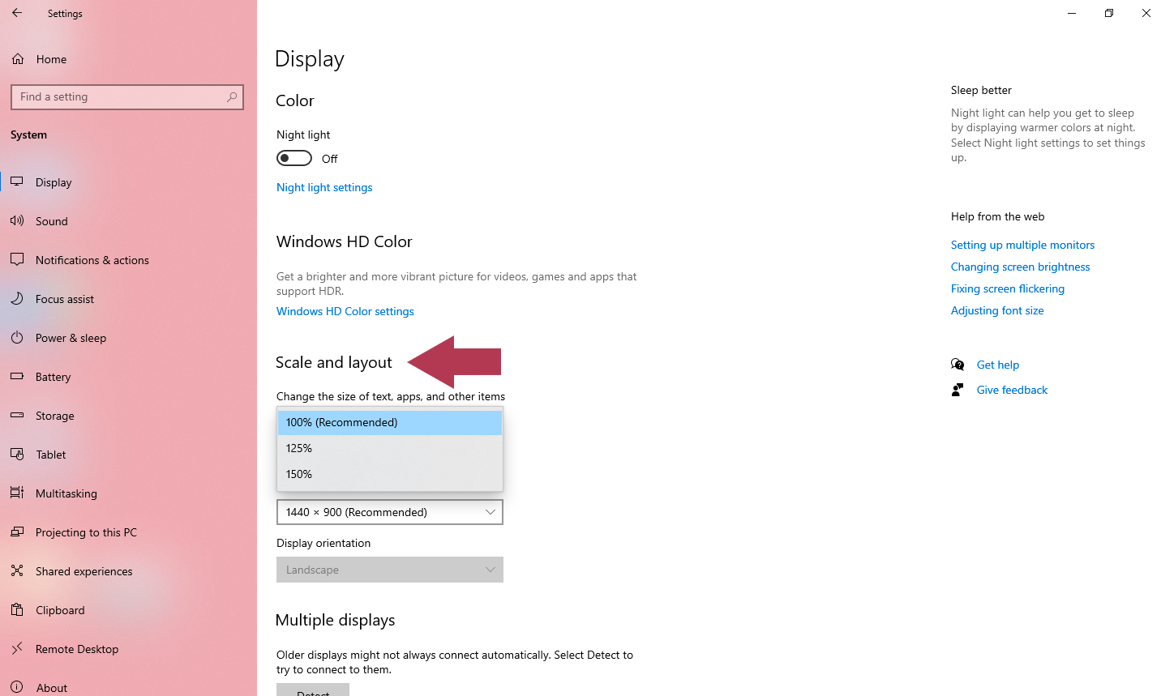Toggle Night light on
The width and height of the screenshot is (1161, 696).
click(293, 158)
